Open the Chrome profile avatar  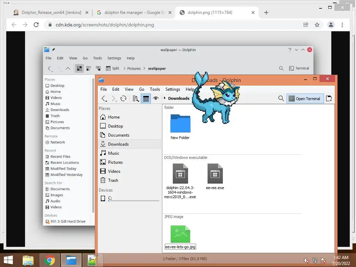[x=331, y=25]
